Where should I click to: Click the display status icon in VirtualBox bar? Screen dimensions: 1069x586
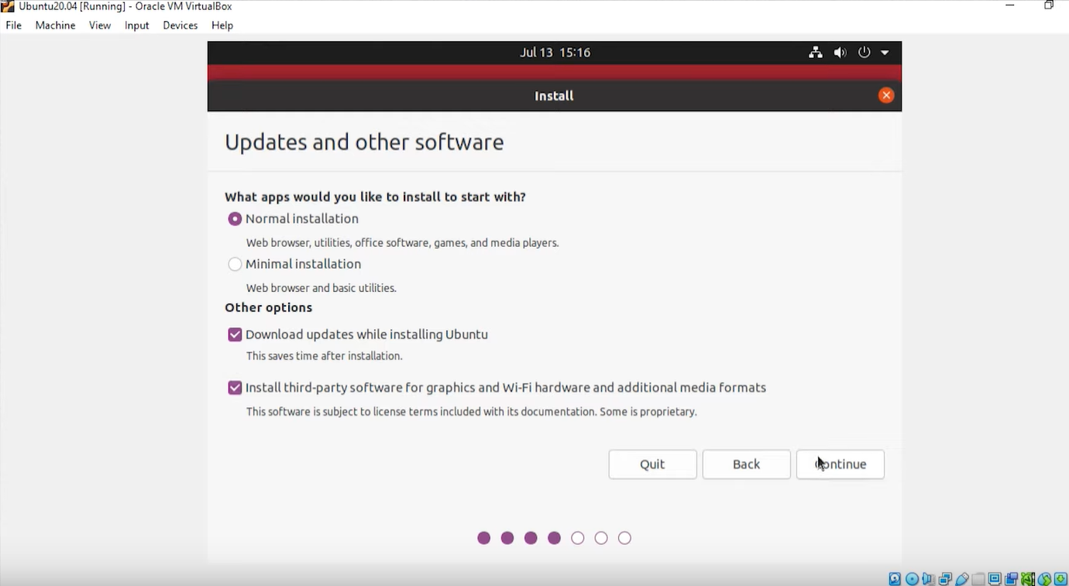coord(994,578)
